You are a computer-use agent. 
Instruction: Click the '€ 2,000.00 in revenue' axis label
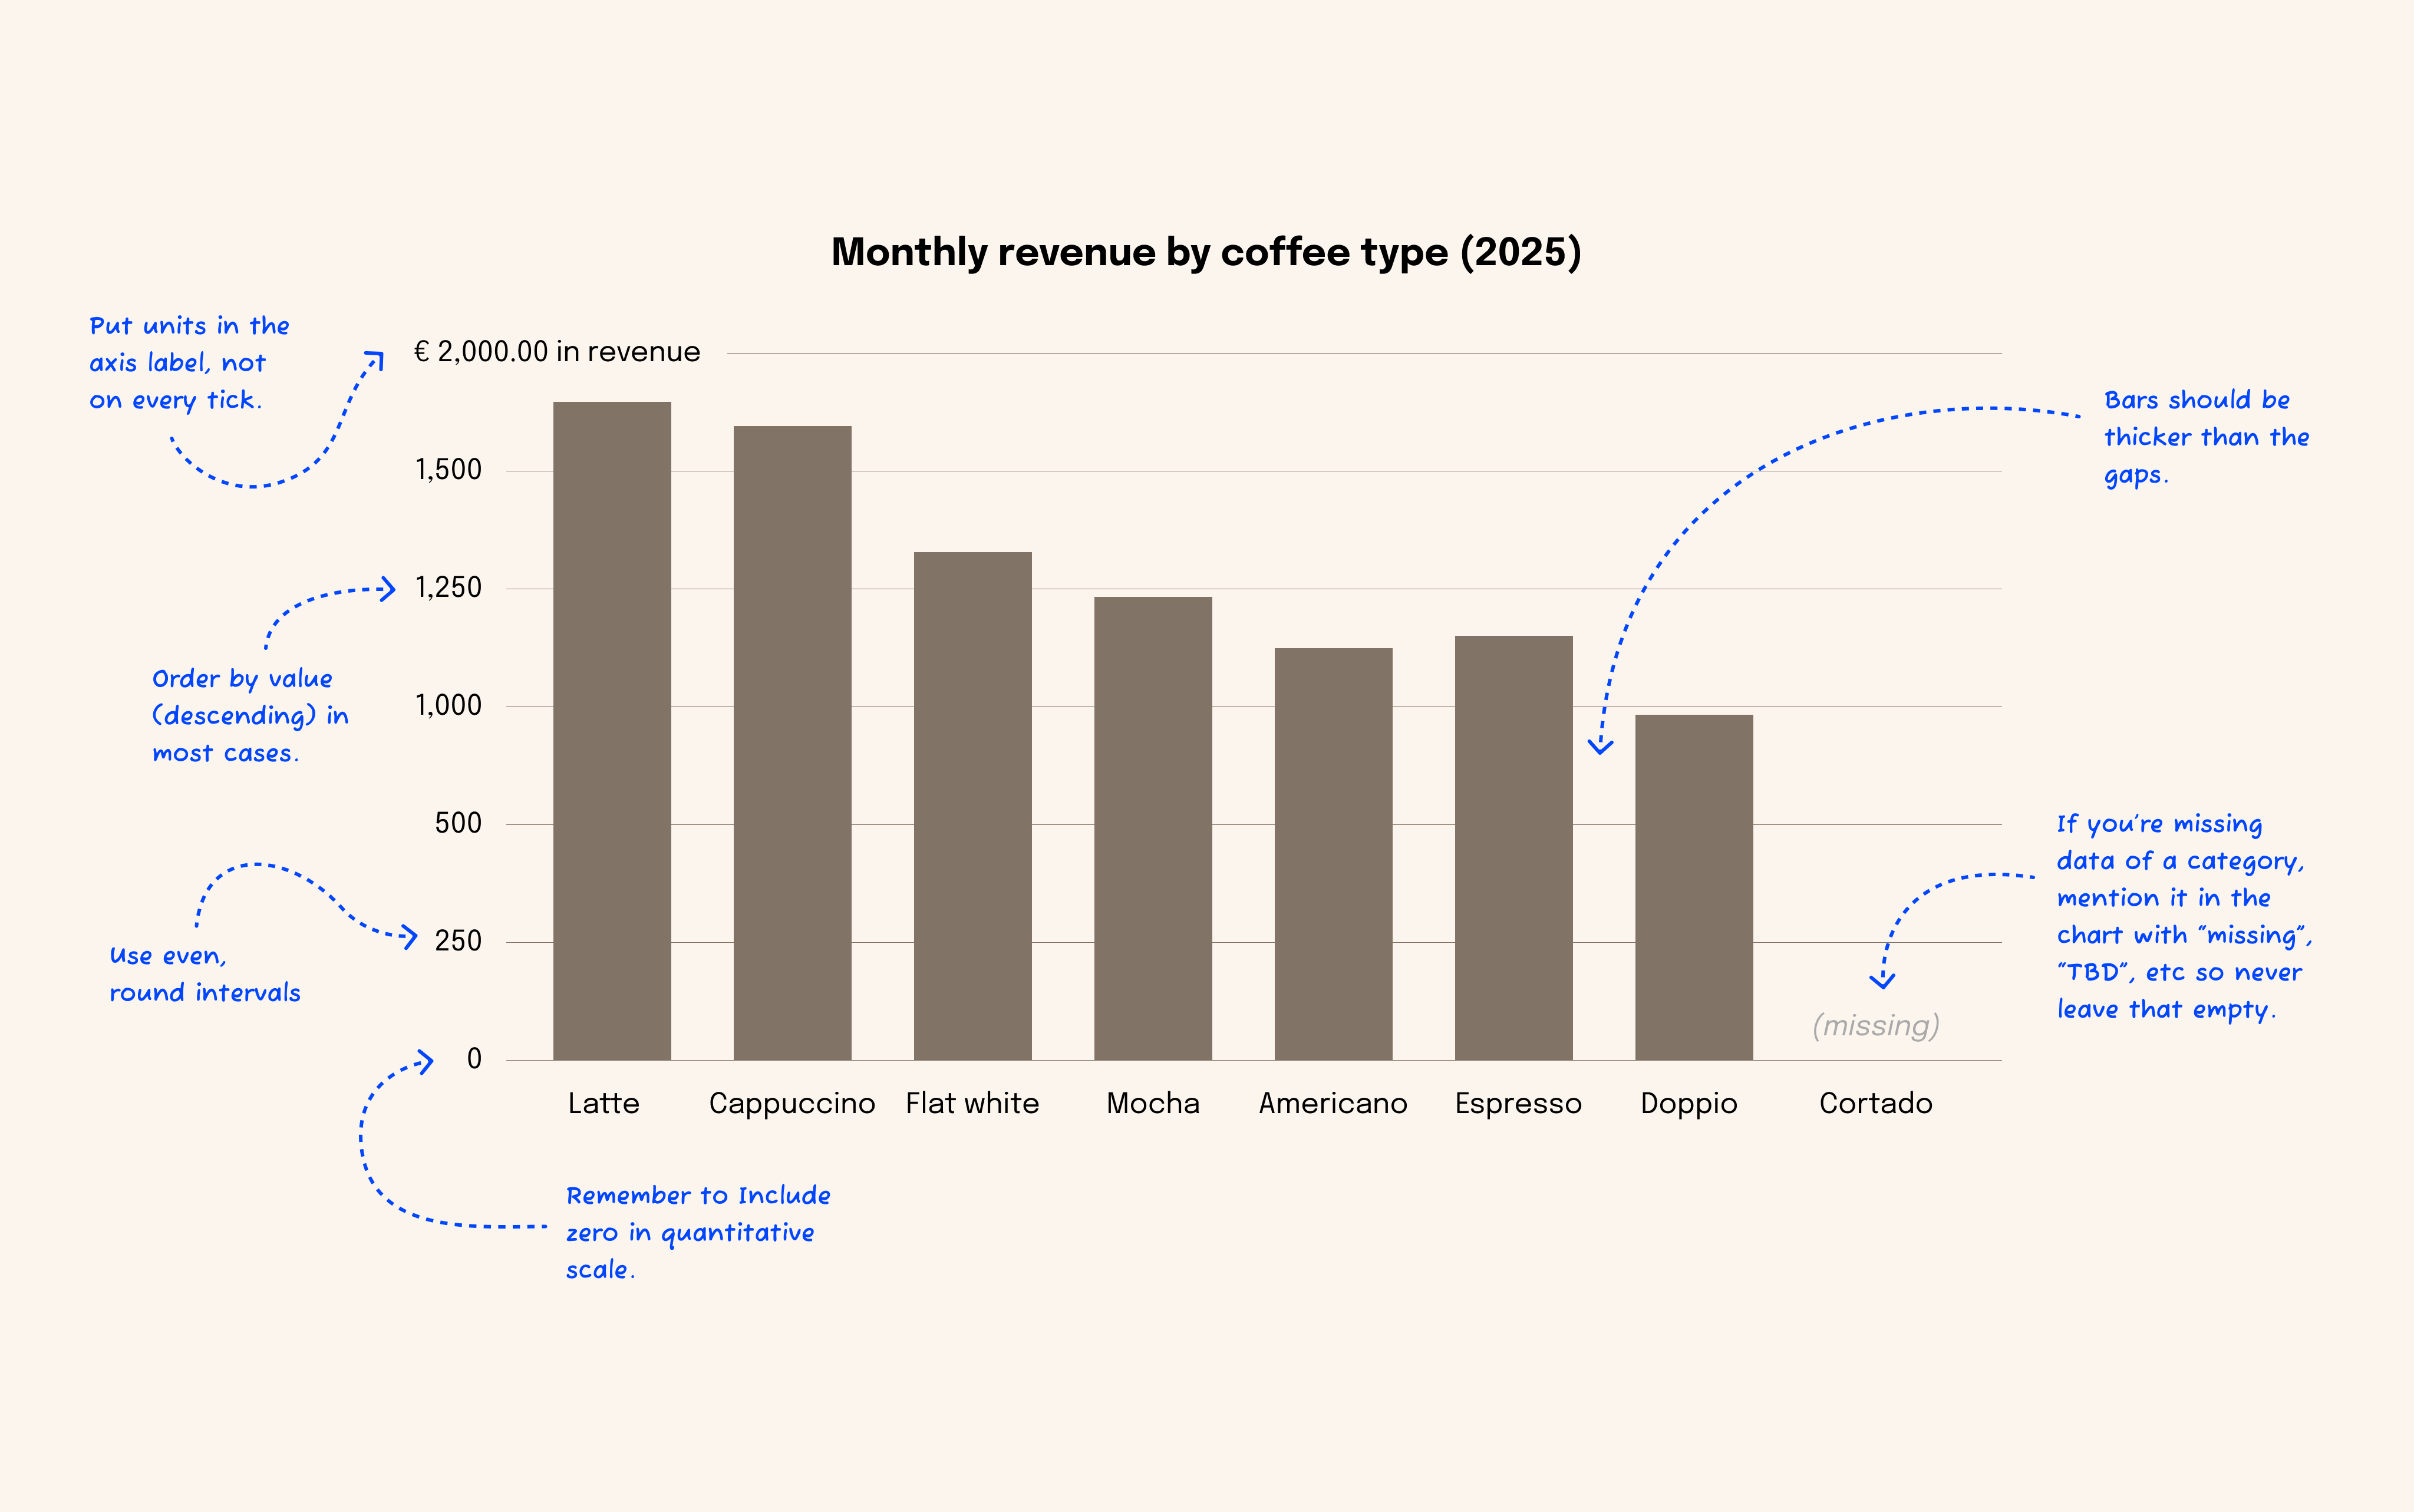pyautogui.click(x=557, y=352)
